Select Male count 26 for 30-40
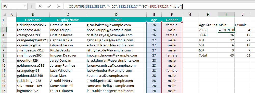Screen dimensions: 255x93 [x=226, y=35]
